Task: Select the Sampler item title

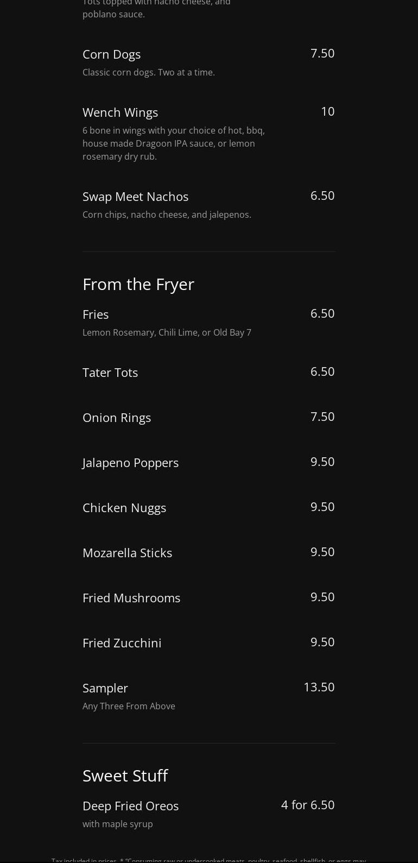Action: [105, 688]
